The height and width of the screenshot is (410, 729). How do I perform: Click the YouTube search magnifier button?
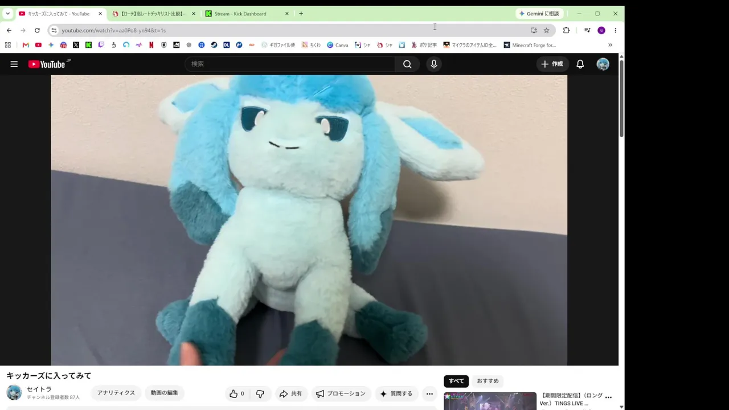407,64
